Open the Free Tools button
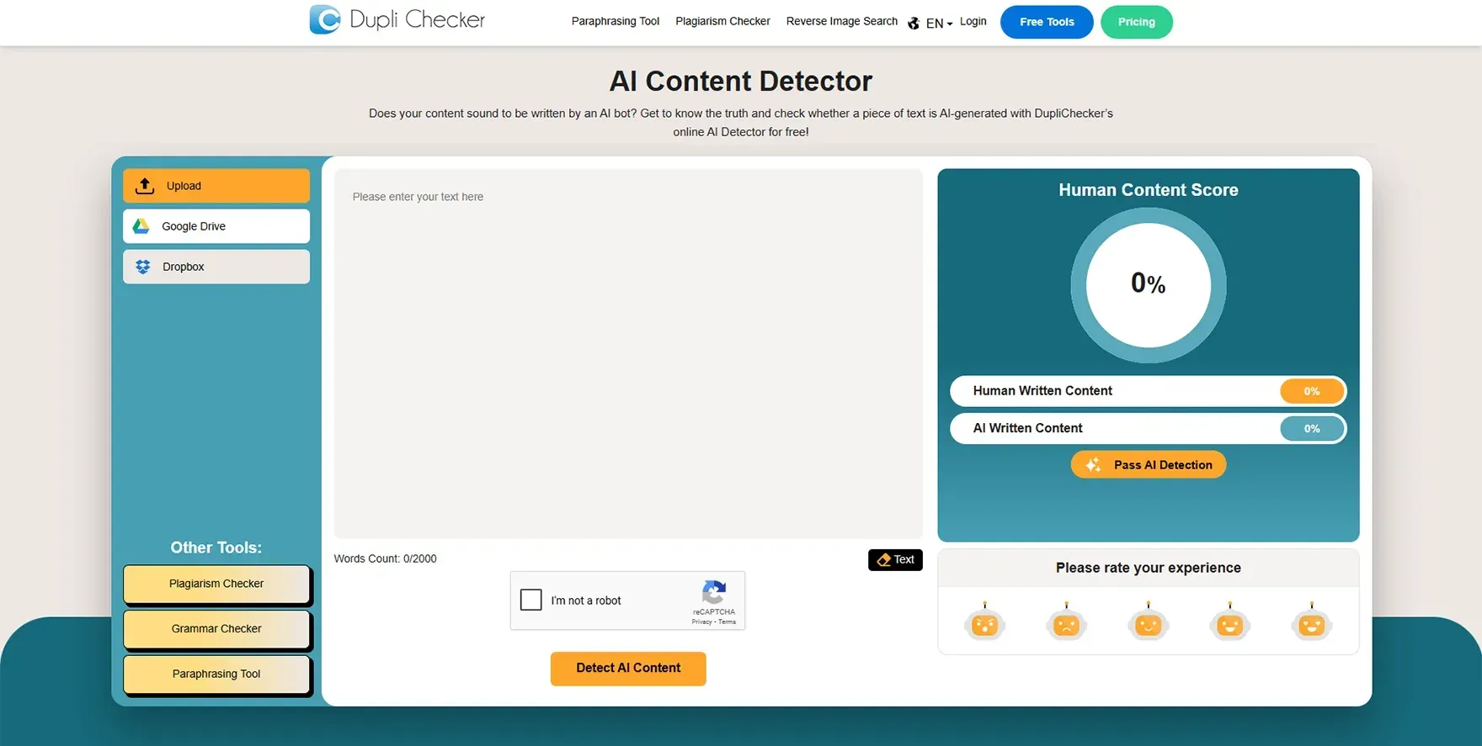 tap(1047, 22)
